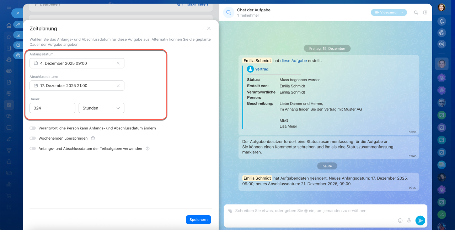This screenshot has width=455, height=230.
Task: Click the minimize arrow side label
Action: [x=18, y=35]
